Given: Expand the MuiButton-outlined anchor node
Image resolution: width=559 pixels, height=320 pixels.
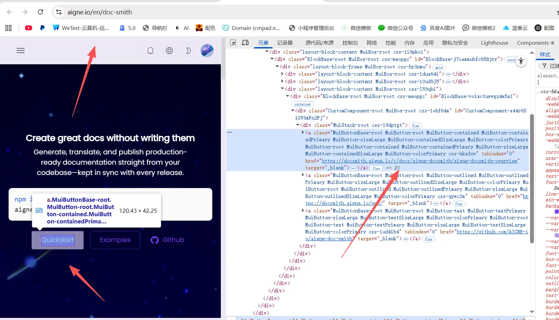Looking at the screenshot, I should [x=303, y=175].
